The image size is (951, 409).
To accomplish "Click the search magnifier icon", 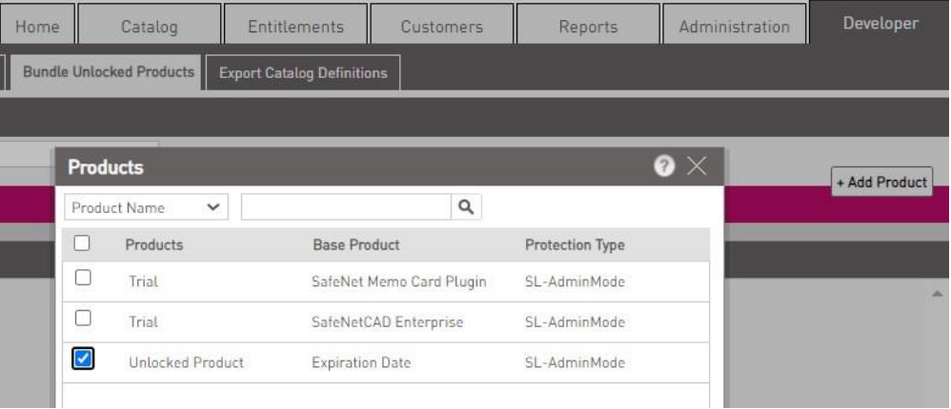I will coord(467,207).
